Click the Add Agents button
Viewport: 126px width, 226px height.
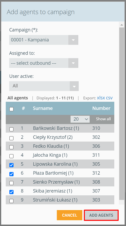click(101, 215)
